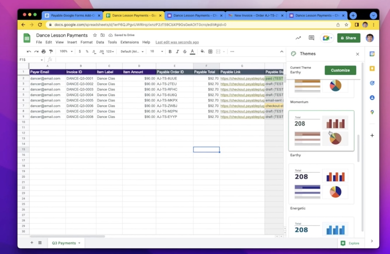The height and width of the screenshot is (254, 390).
Task: Toggle italic formatting
Action: [177, 51]
